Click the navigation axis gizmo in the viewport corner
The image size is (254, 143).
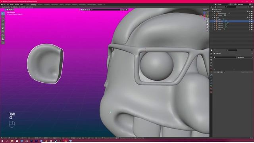pos(204,16)
